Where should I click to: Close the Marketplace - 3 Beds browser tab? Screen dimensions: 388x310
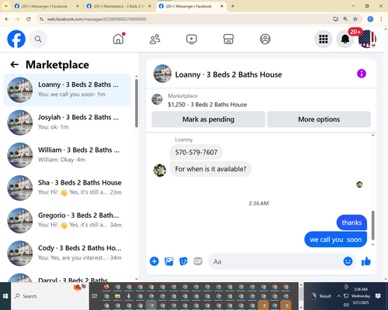[x=150, y=6]
